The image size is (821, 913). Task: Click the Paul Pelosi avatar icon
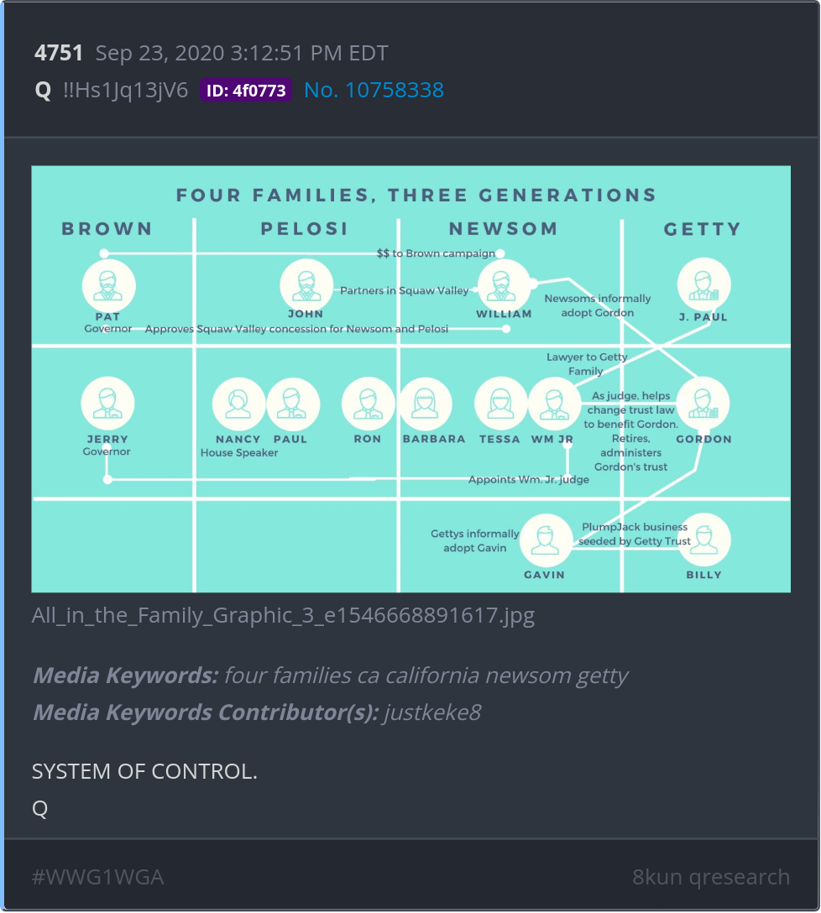click(292, 404)
